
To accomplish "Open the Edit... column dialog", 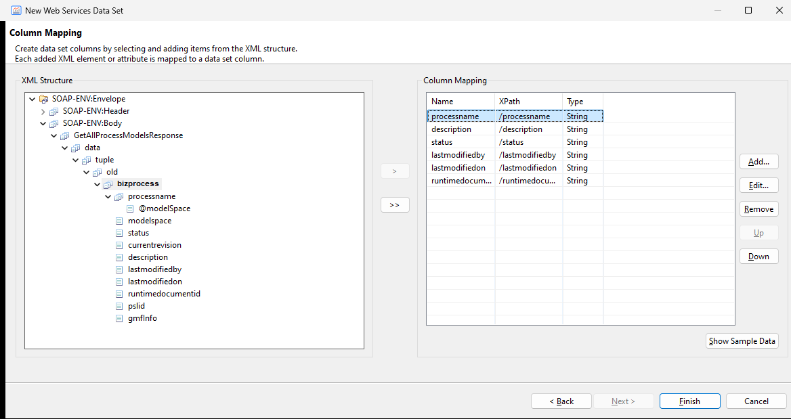I will tap(758, 185).
